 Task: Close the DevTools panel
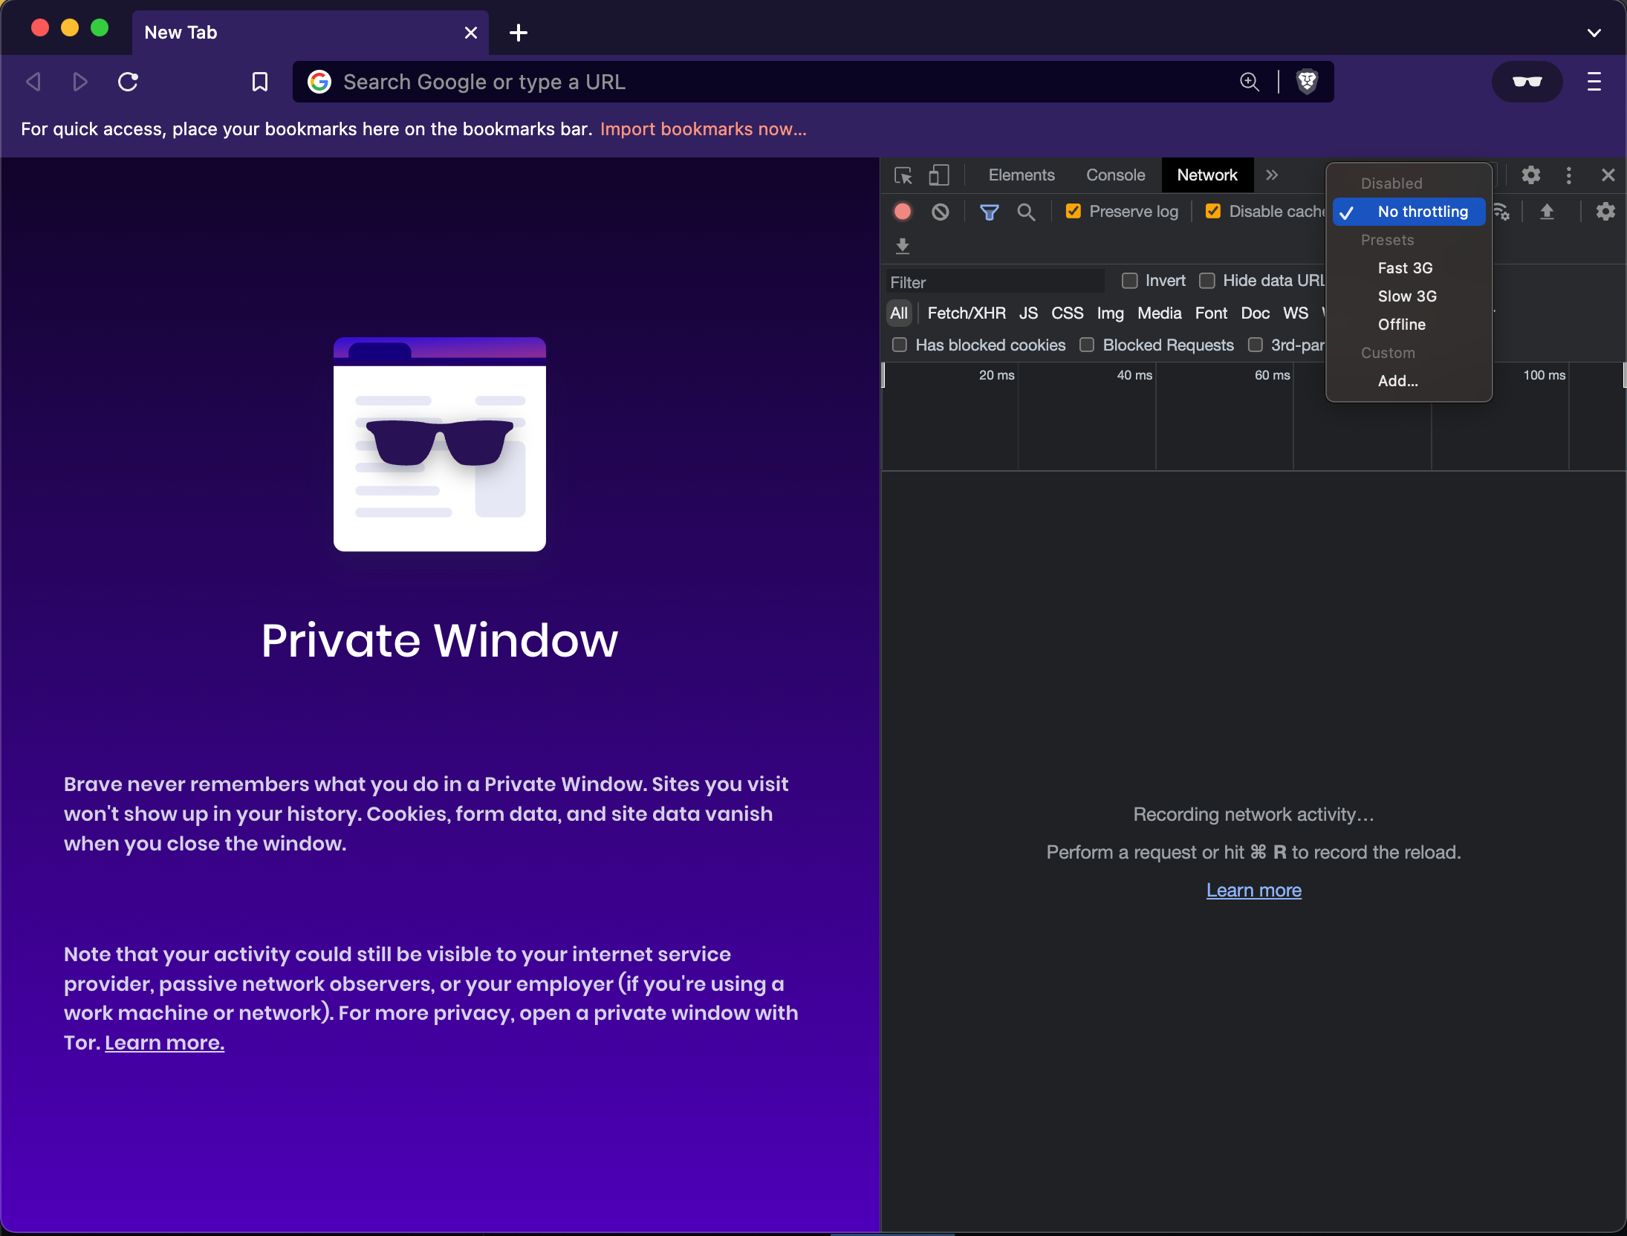(1608, 175)
